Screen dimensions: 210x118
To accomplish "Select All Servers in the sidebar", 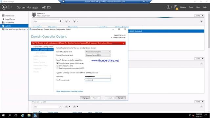I will tap(10, 23).
